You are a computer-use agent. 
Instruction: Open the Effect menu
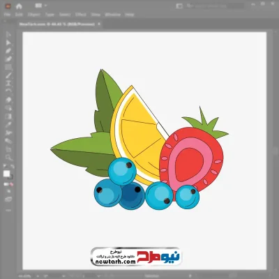coord(81,15)
